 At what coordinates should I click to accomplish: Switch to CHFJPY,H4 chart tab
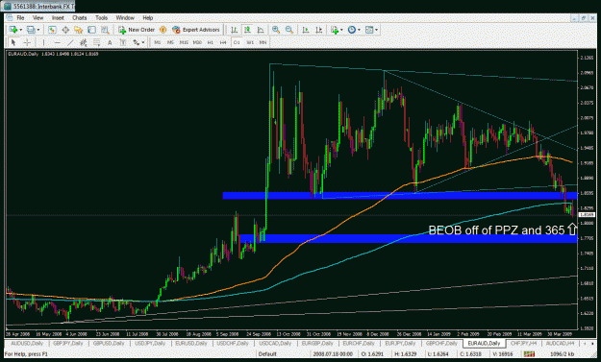[523, 343]
